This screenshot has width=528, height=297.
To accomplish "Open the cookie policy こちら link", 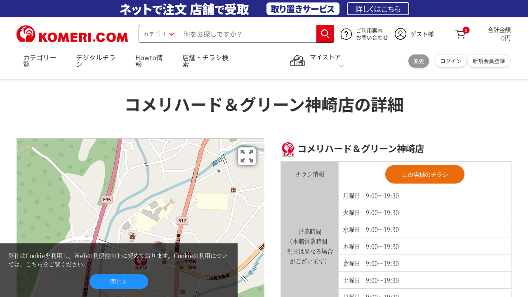I will [x=34, y=264].
